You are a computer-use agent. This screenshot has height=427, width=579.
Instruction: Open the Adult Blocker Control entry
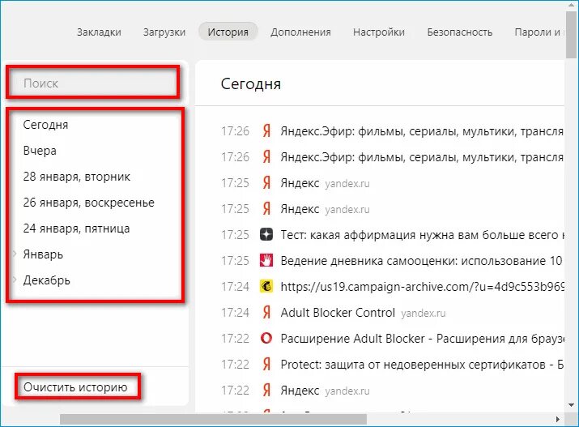[x=338, y=313]
